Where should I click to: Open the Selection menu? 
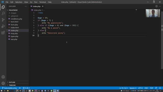point(19,2)
